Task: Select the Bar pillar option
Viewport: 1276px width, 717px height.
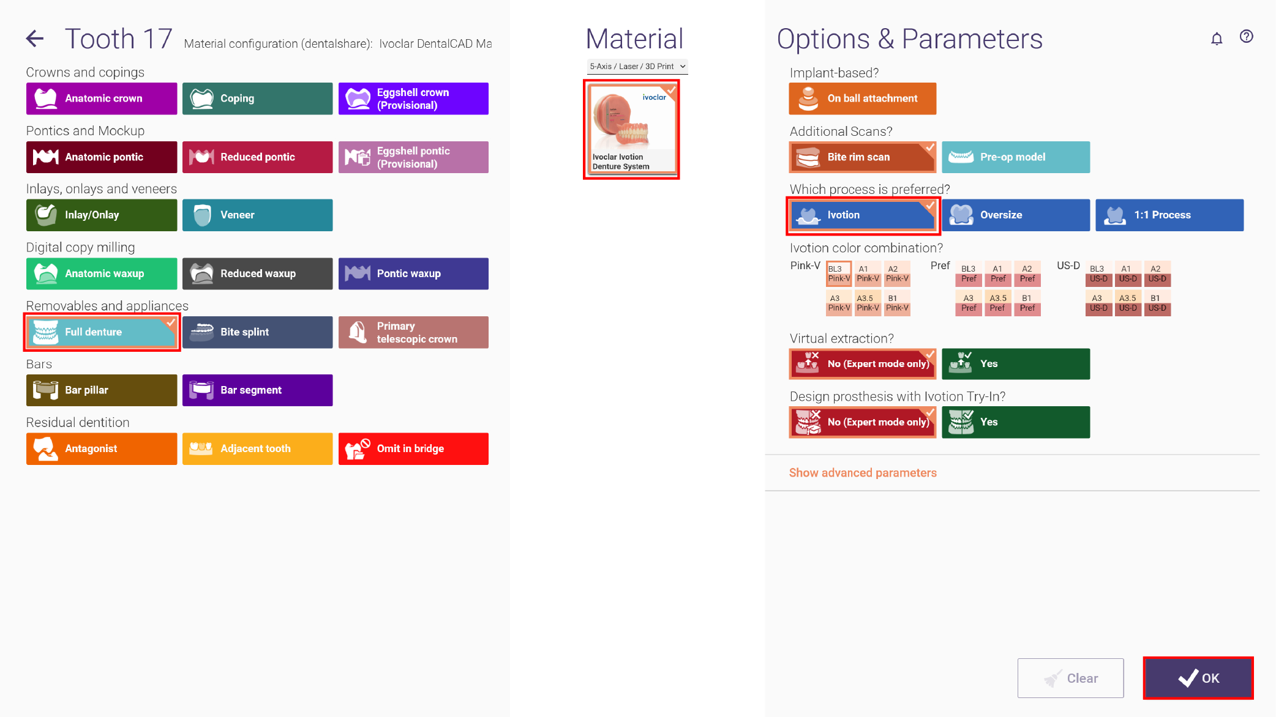Action: pyautogui.click(x=102, y=390)
